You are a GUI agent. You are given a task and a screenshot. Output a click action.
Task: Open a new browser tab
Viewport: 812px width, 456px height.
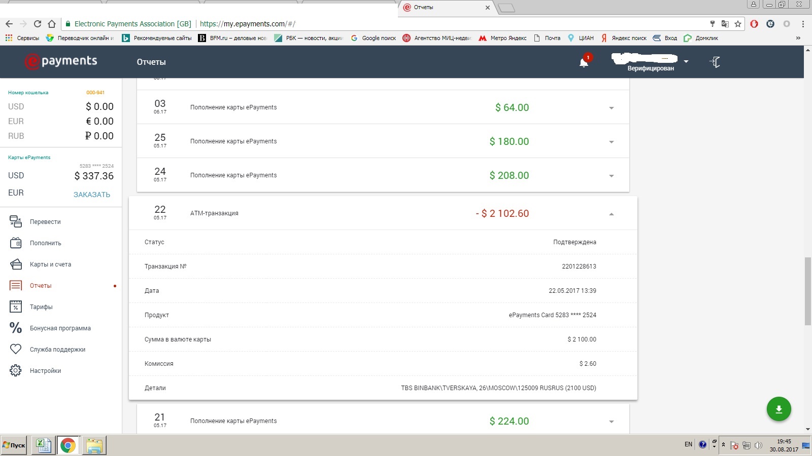coord(506,8)
